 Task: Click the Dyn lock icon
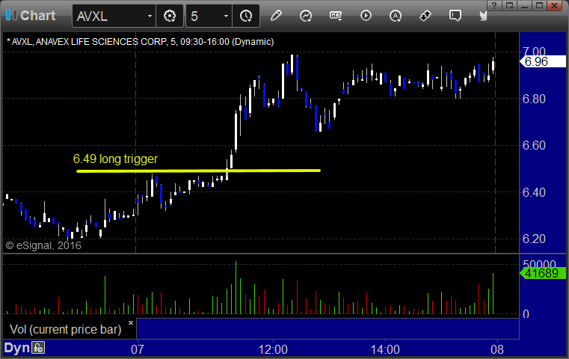pos(38,348)
